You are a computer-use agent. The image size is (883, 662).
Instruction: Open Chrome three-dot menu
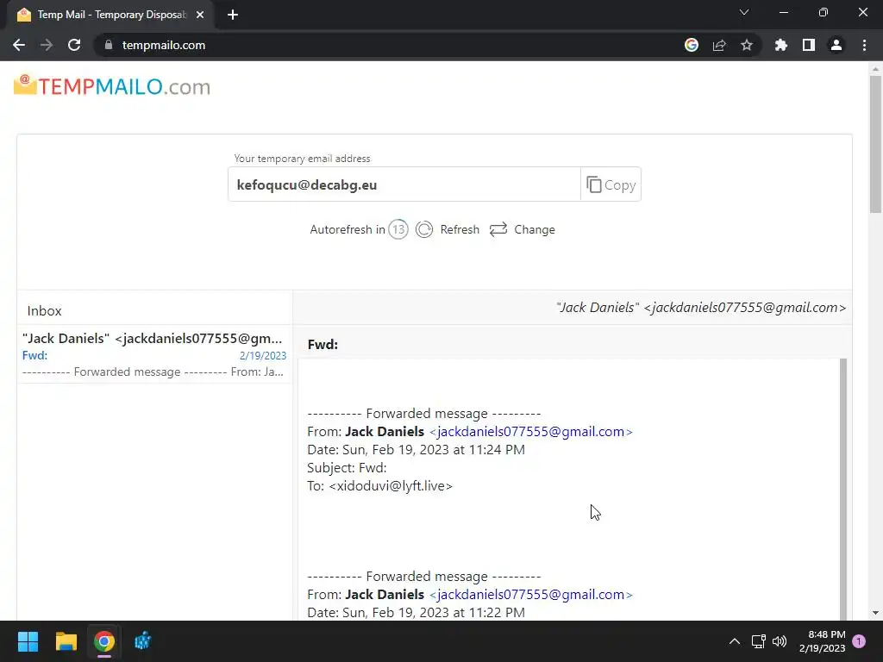(864, 45)
